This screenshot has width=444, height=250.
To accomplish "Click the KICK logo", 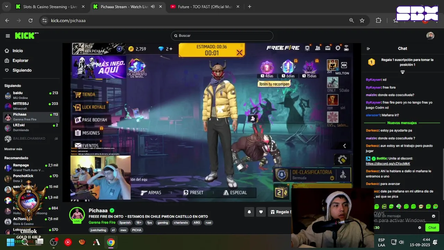I will [x=26, y=35].
